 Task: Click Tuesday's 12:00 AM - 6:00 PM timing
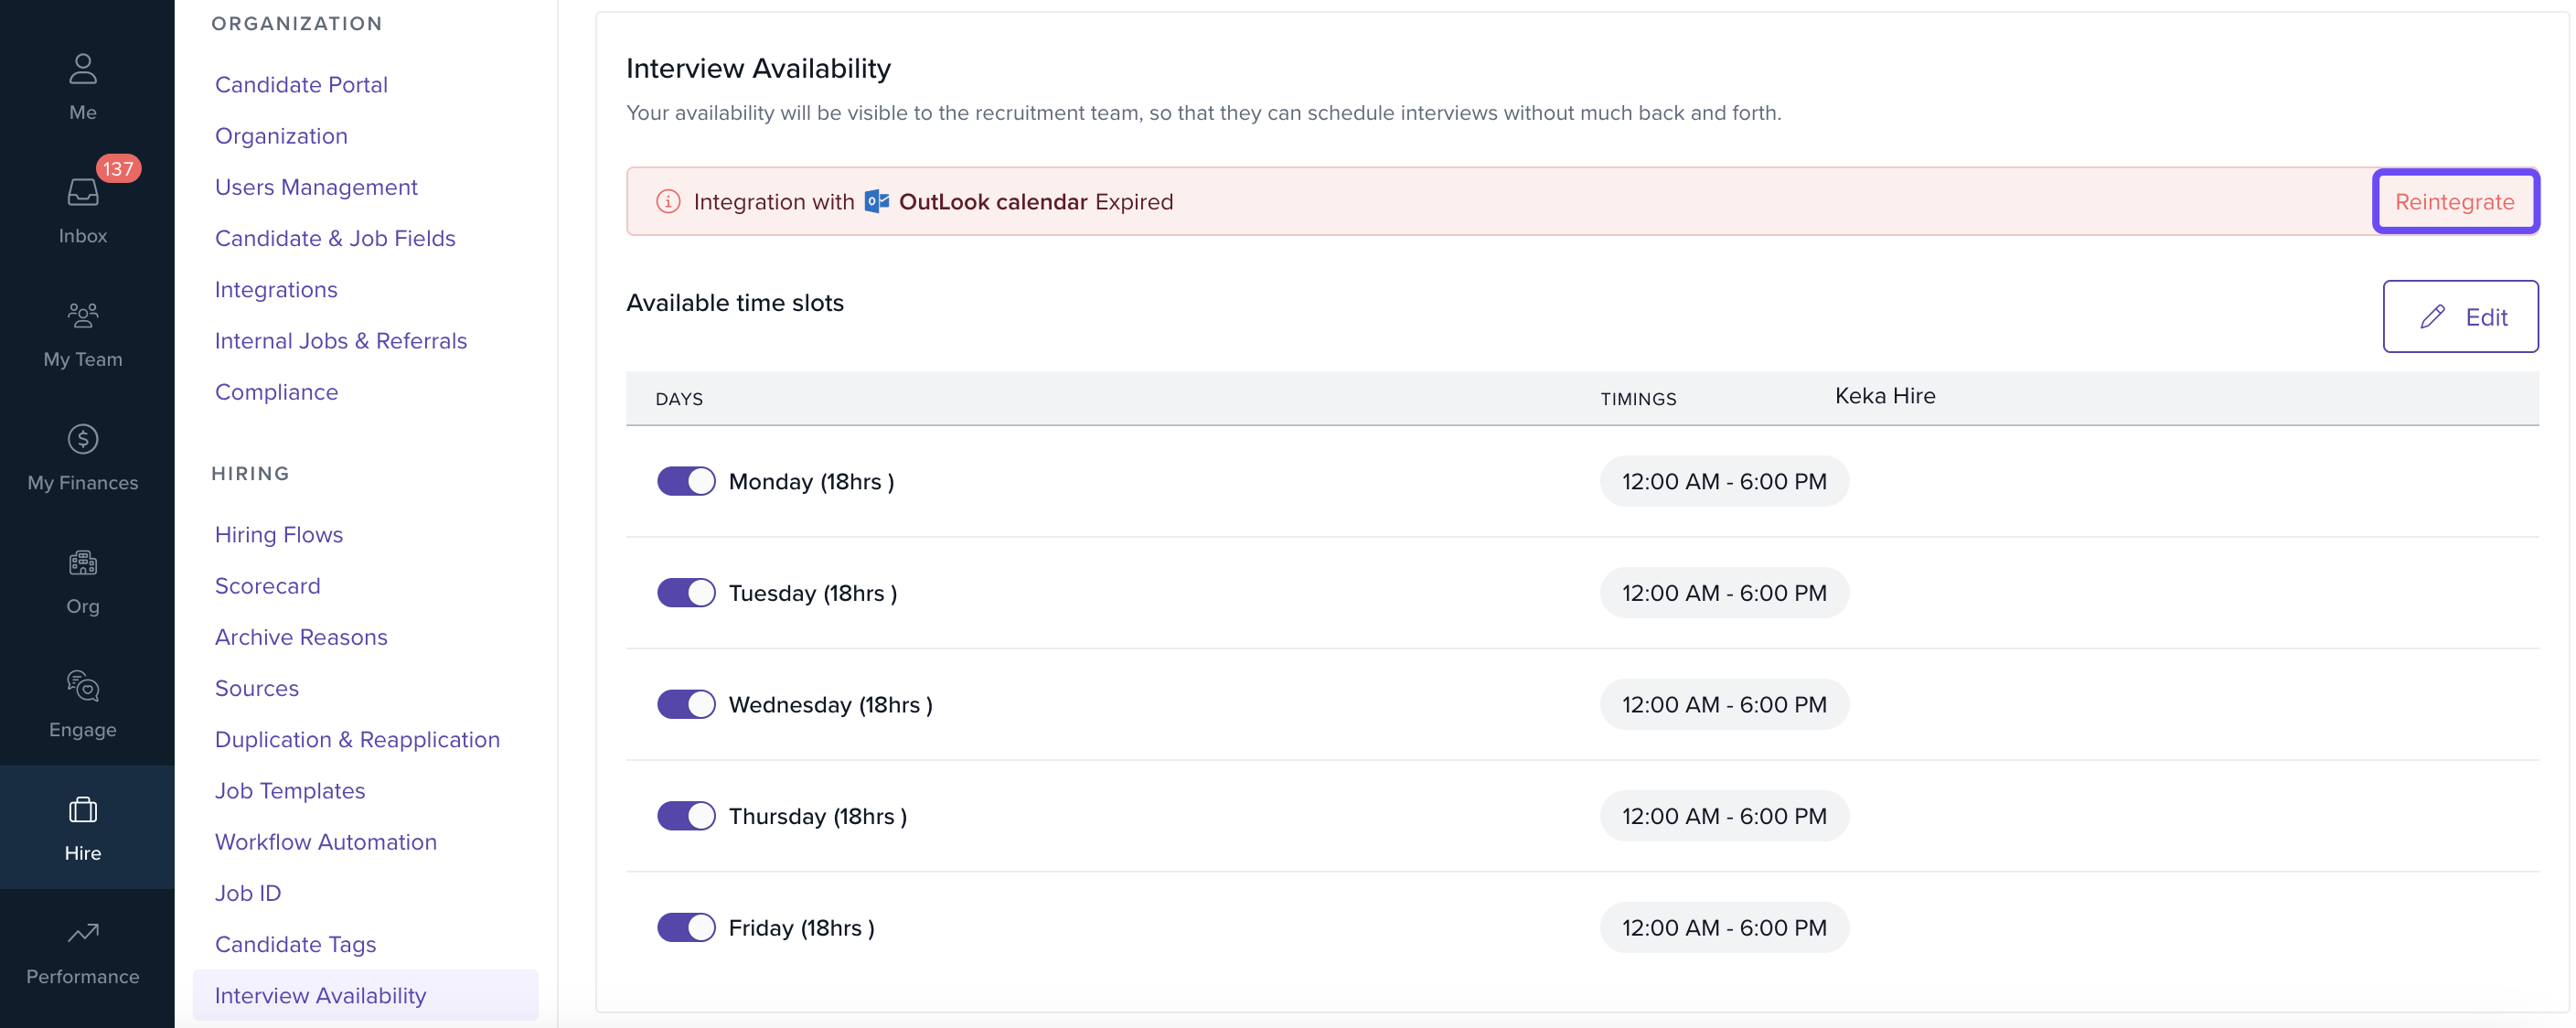click(1723, 593)
